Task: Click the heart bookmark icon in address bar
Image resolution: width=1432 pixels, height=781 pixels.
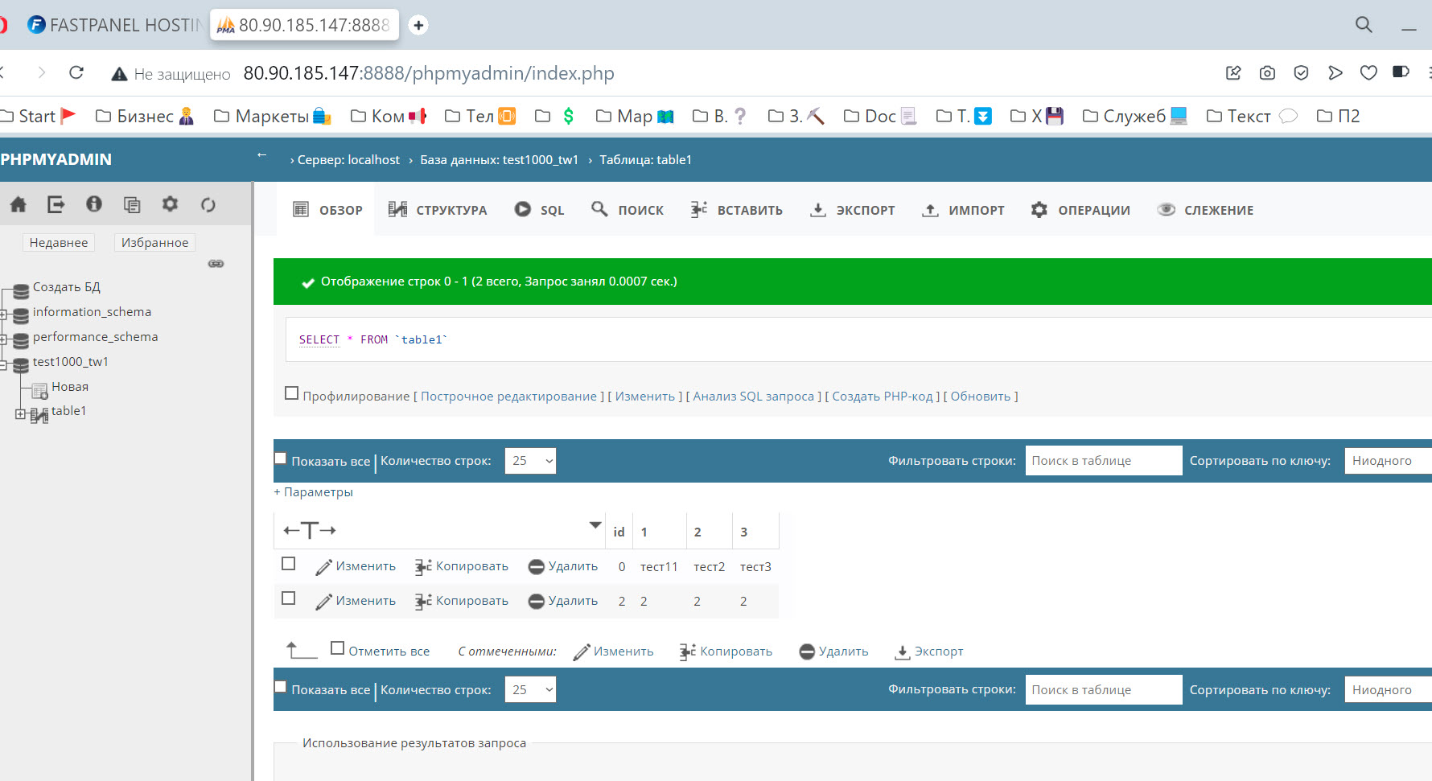Action: point(1368,73)
